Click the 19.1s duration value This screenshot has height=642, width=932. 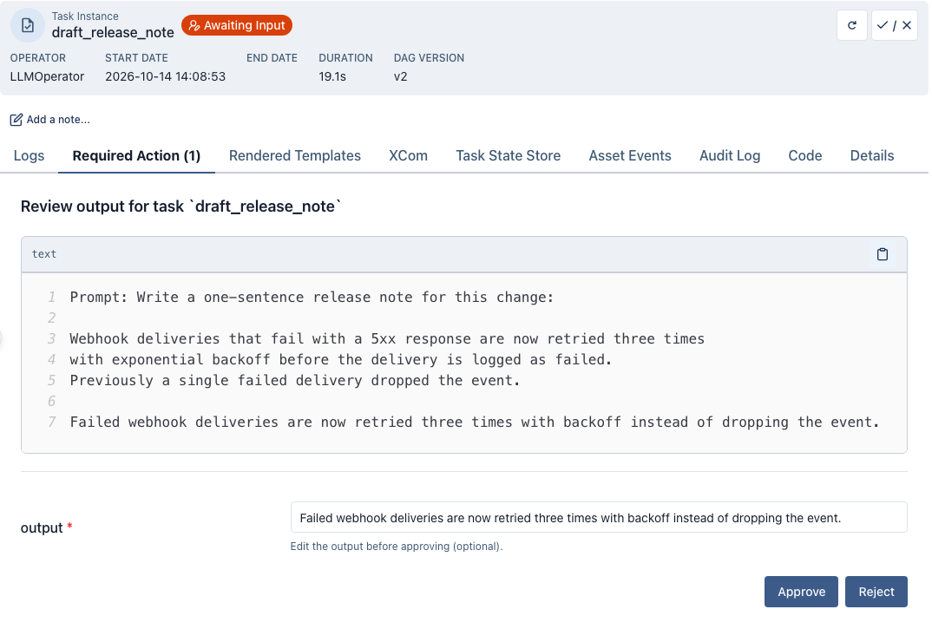click(x=332, y=76)
